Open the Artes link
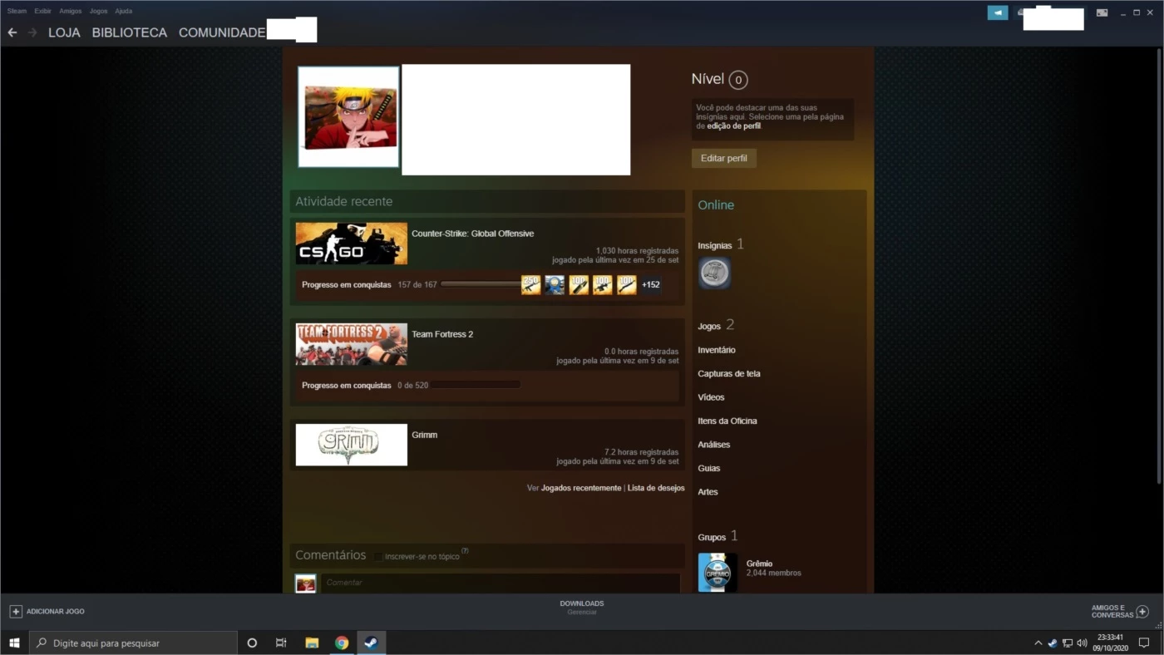This screenshot has width=1164, height=655. 708,492
